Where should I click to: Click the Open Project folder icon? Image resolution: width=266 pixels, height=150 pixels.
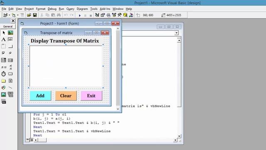click(29, 15)
